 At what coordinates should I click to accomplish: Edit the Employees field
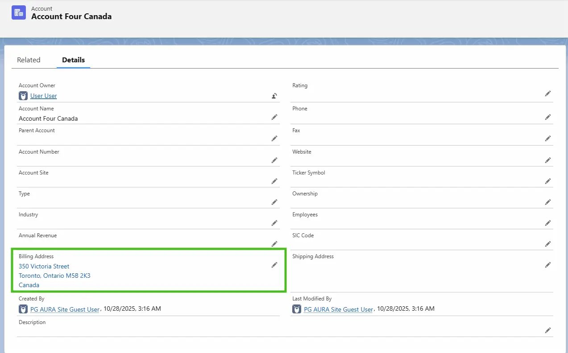tap(547, 223)
